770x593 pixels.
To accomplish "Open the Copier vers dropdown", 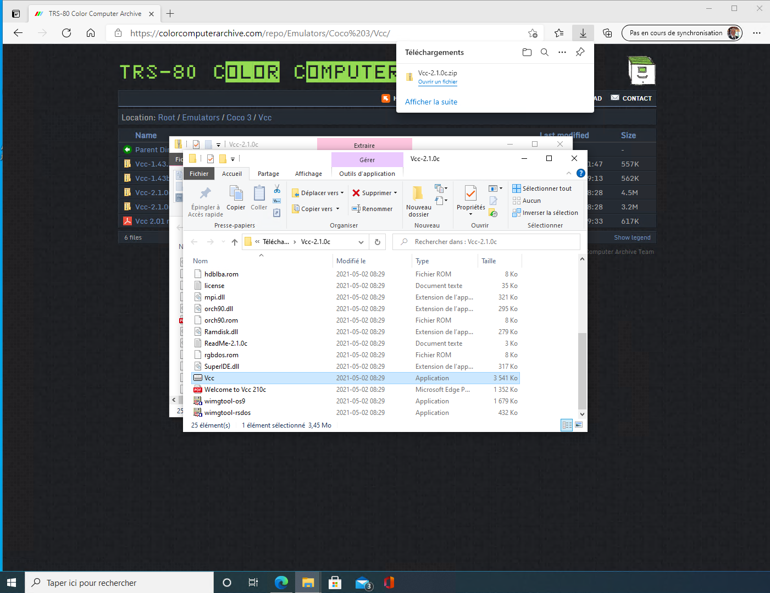I will [316, 209].
